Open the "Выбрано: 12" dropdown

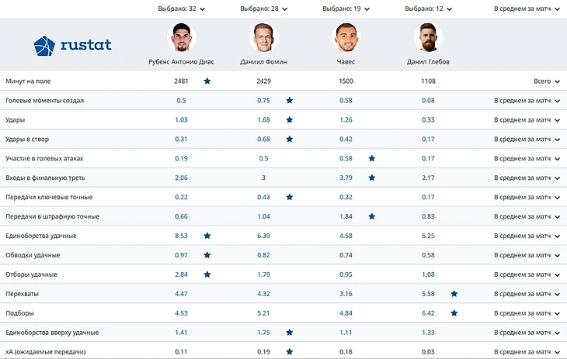click(x=427, y=9)
